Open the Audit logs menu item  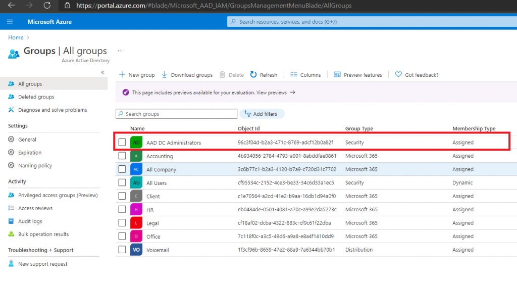click(x=30, y=221)
